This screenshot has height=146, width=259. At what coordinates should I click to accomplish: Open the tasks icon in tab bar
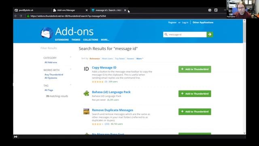pyautogui.click(x=216, y=10)
